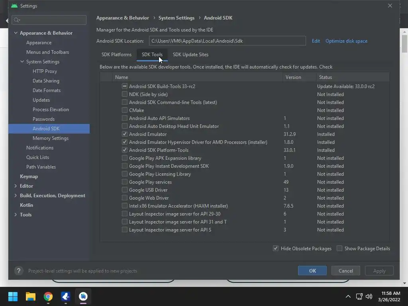Click the search magnifier icon in settings

[x=17, y=20]
